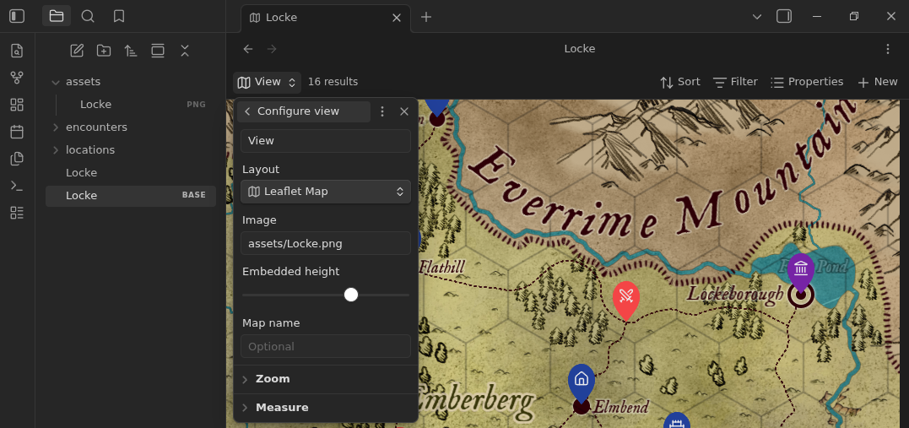Click the Image path field

point(326,244)
